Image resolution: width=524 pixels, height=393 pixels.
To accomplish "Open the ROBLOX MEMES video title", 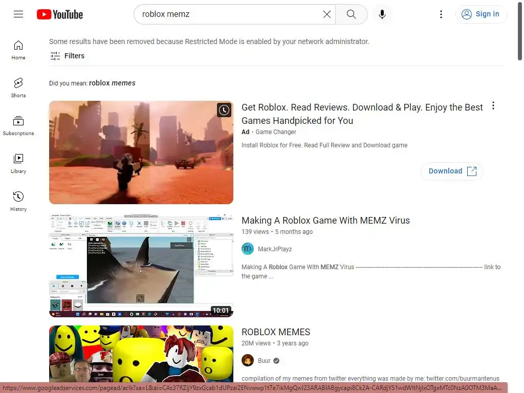I will [x=276, y=332].
